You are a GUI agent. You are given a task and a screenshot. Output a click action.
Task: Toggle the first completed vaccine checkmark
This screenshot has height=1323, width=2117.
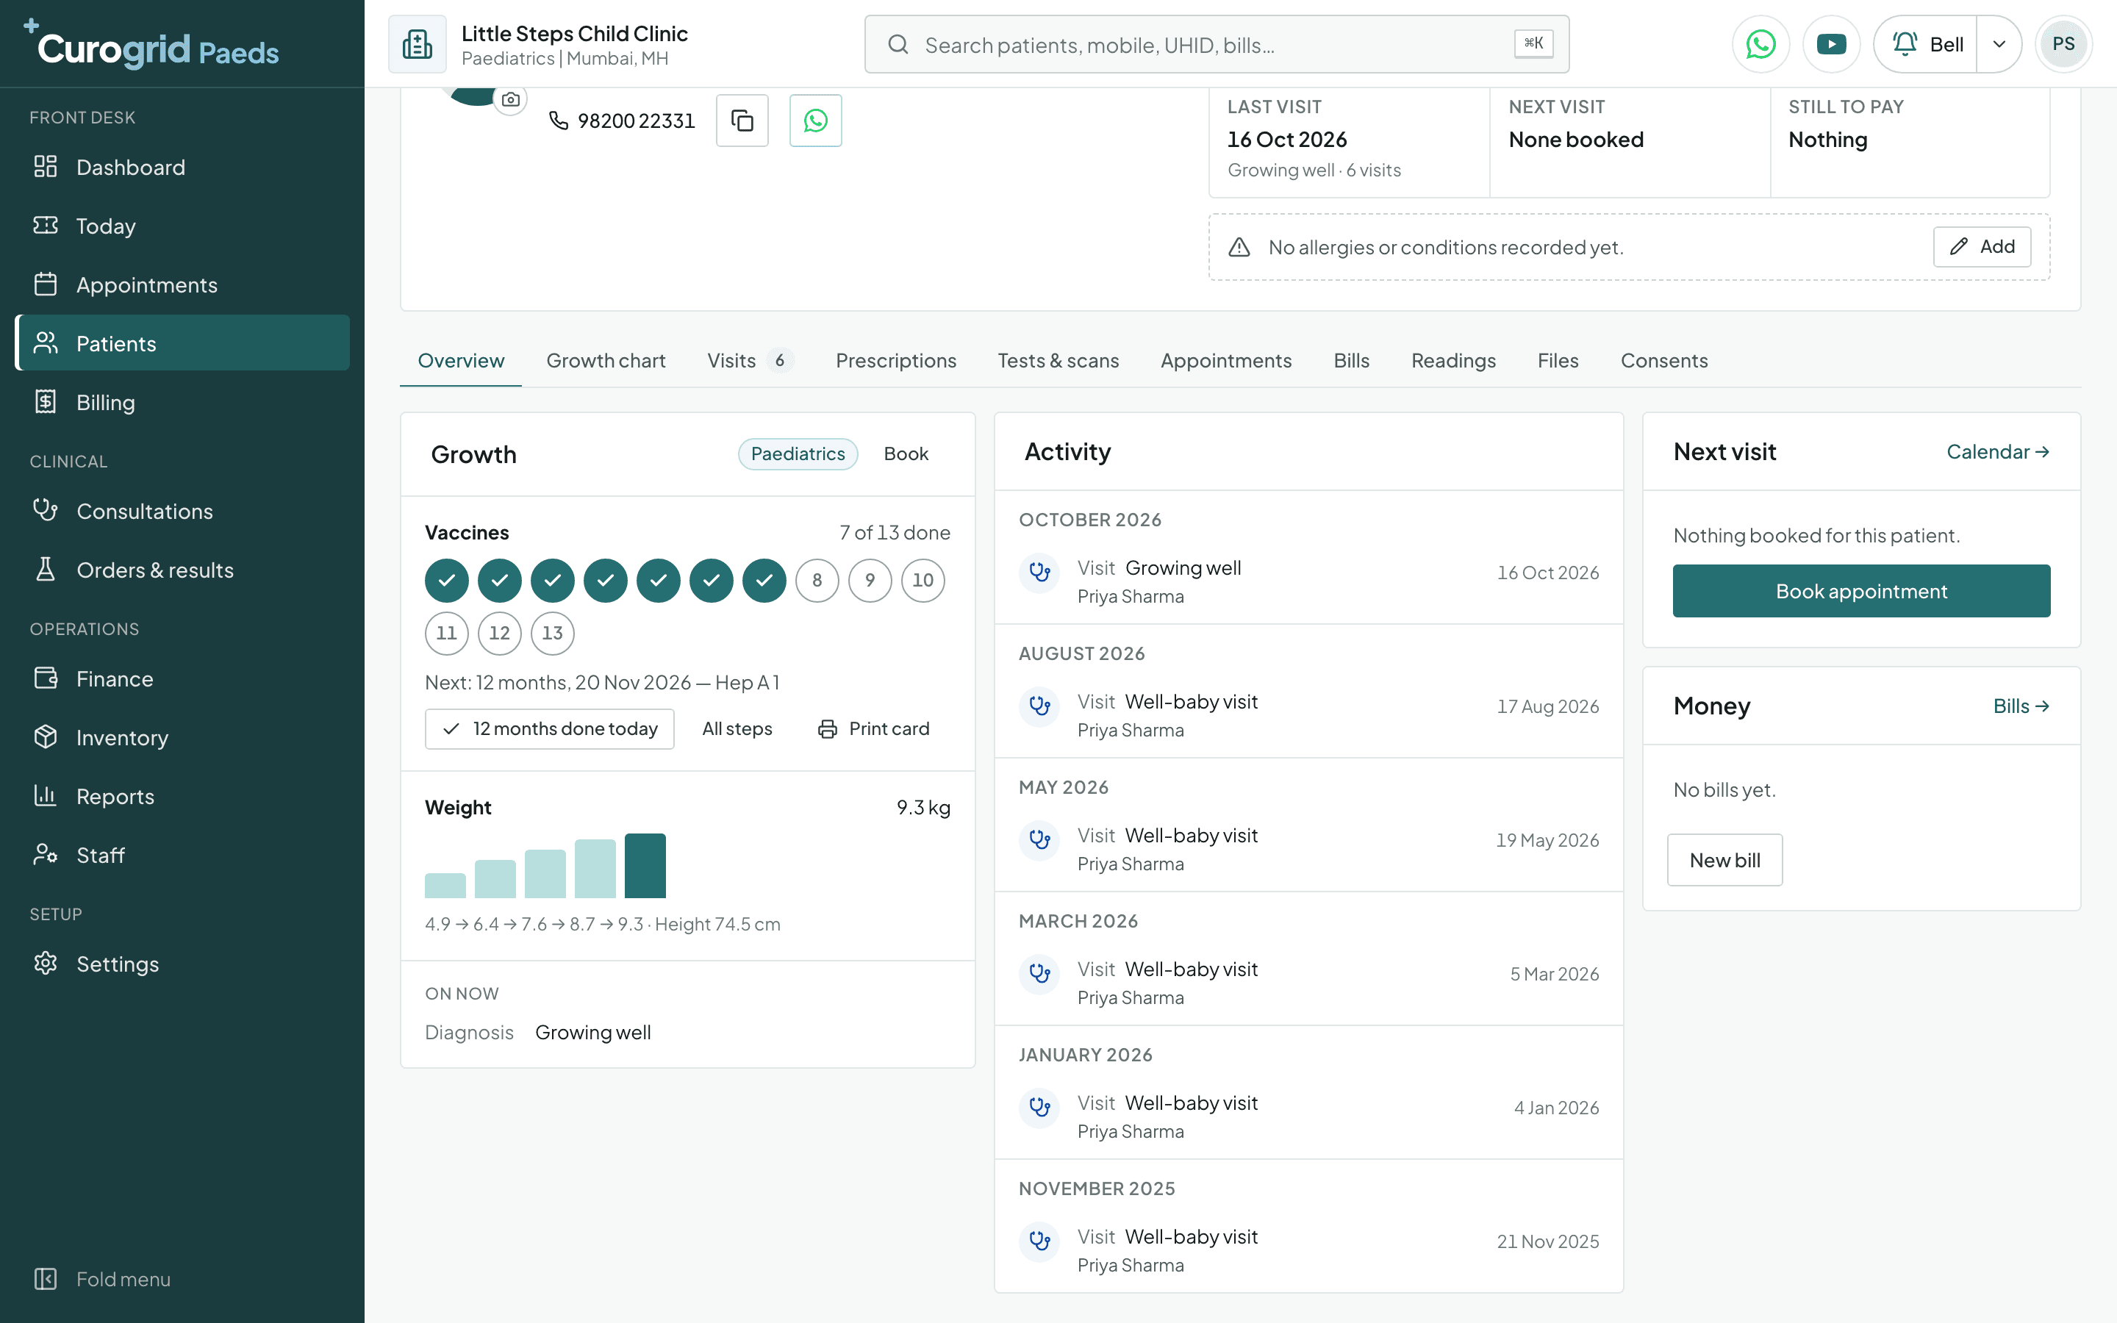coord(447,580)
